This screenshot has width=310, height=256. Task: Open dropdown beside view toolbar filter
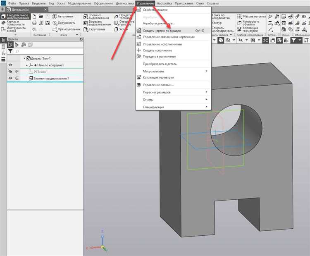coord(300,41)
